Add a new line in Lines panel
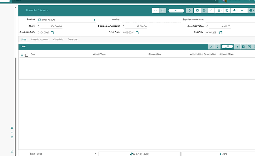The image size is (255, 156). click(243, 47)
